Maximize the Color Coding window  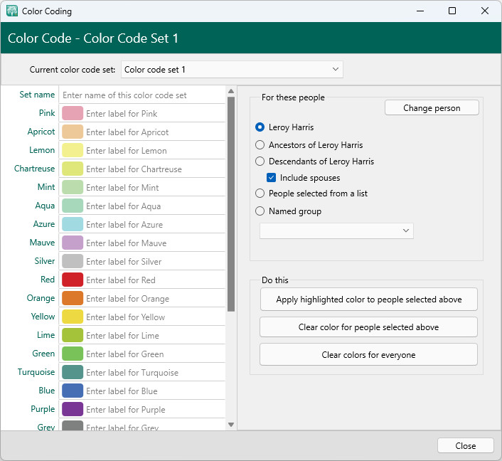pos(452,11)
